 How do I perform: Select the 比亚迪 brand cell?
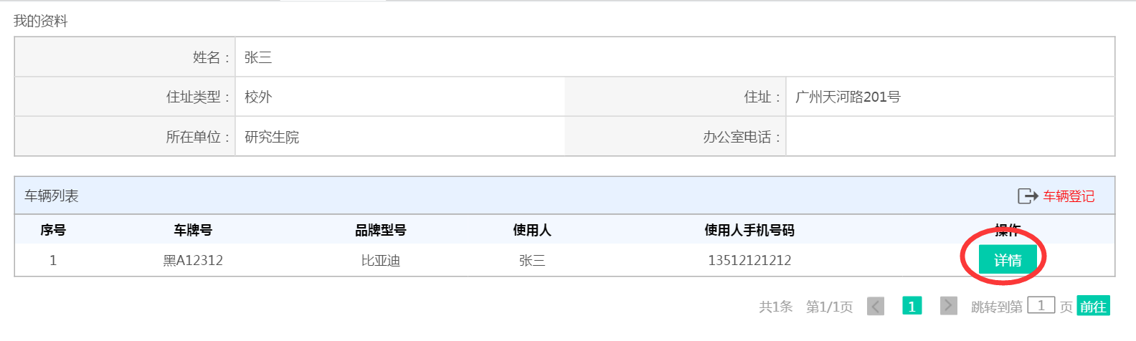coord(380,260)
